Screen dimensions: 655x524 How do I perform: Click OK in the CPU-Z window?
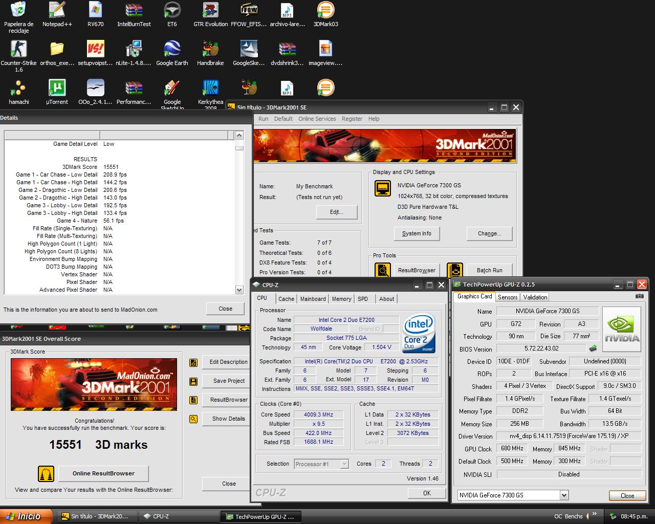coord(427,493)
